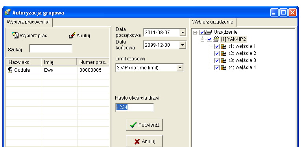Click Anuluj beside Wybierz prac.

tap(79, 35)
